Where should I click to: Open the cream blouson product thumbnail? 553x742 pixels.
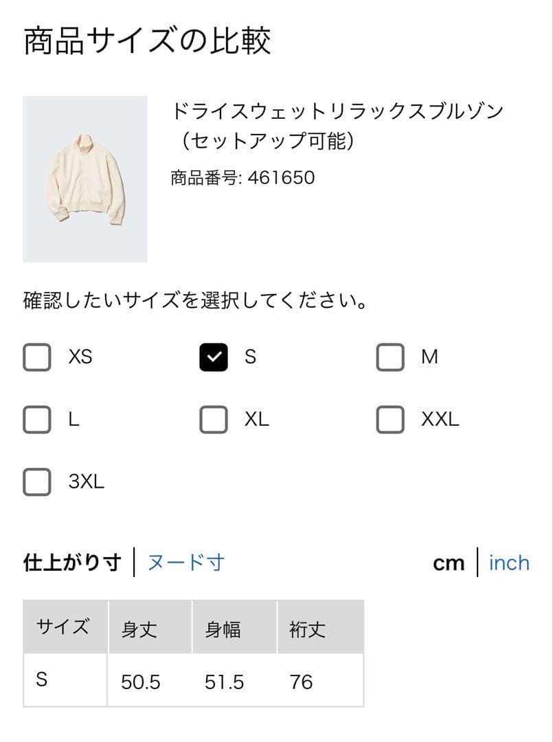tap(85, 179)
